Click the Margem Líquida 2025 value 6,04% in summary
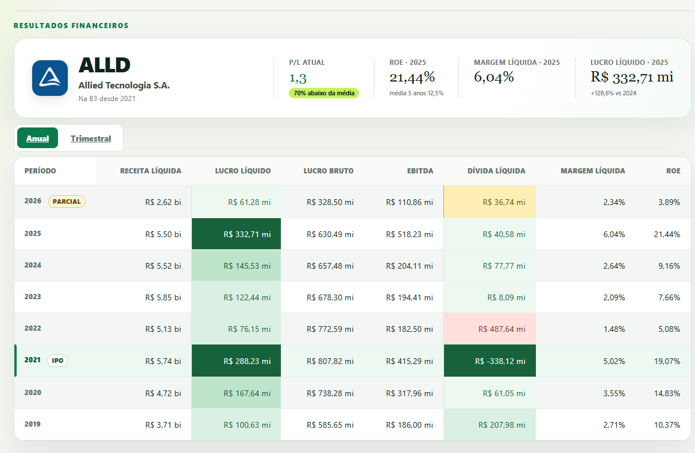Screen dimensions: 695x453 [x=494, y=78]
